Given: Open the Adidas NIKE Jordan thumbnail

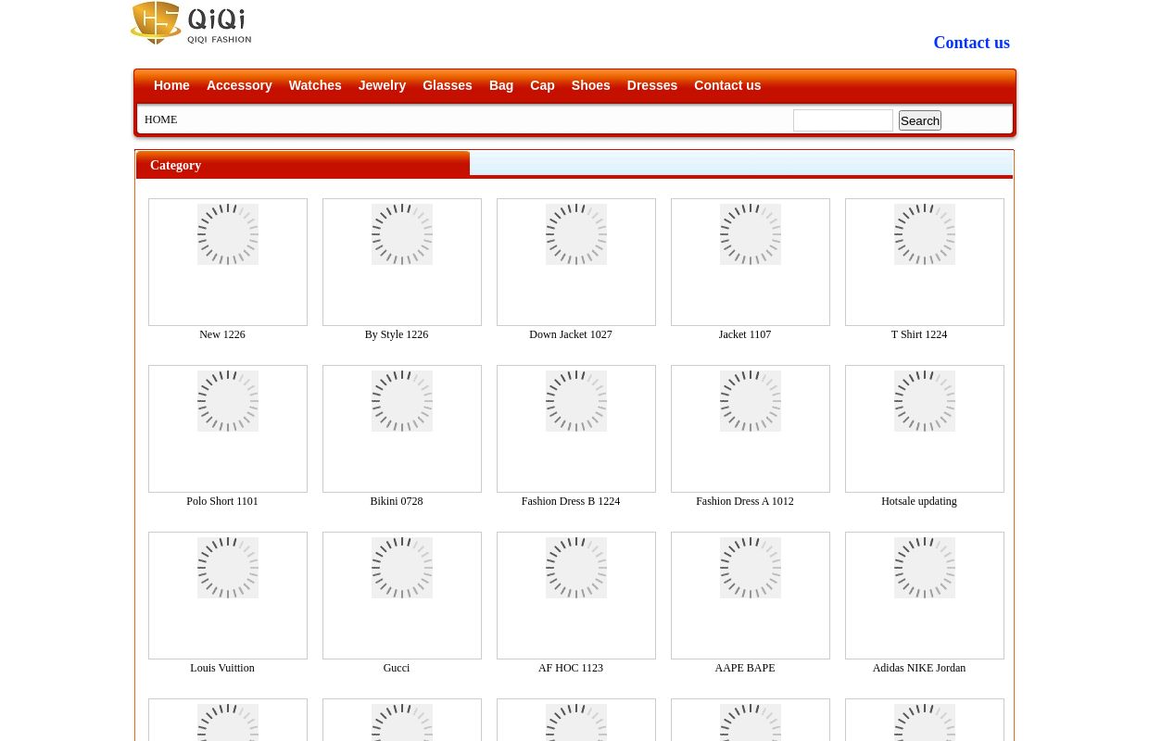Looking at the screenshot, I should coord(925,595).
